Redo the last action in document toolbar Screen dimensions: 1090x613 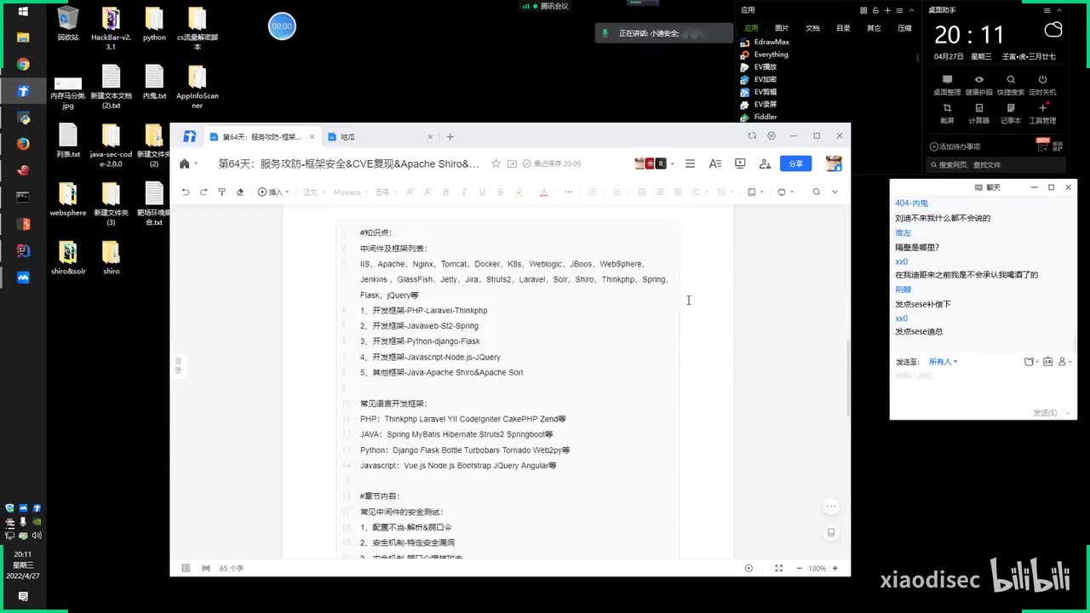[204, 192]
